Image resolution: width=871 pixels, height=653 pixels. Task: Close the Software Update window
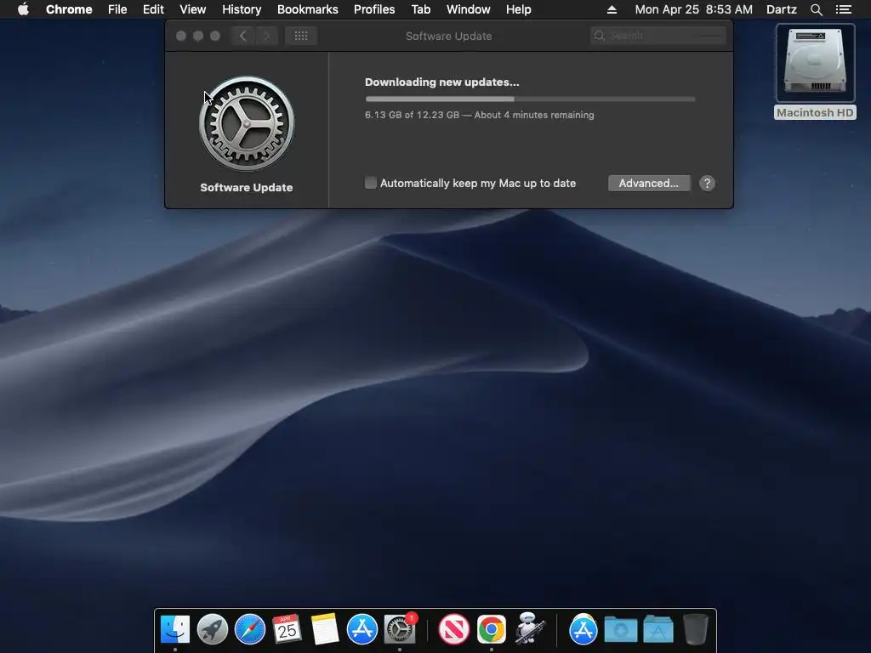pos(181,36)
